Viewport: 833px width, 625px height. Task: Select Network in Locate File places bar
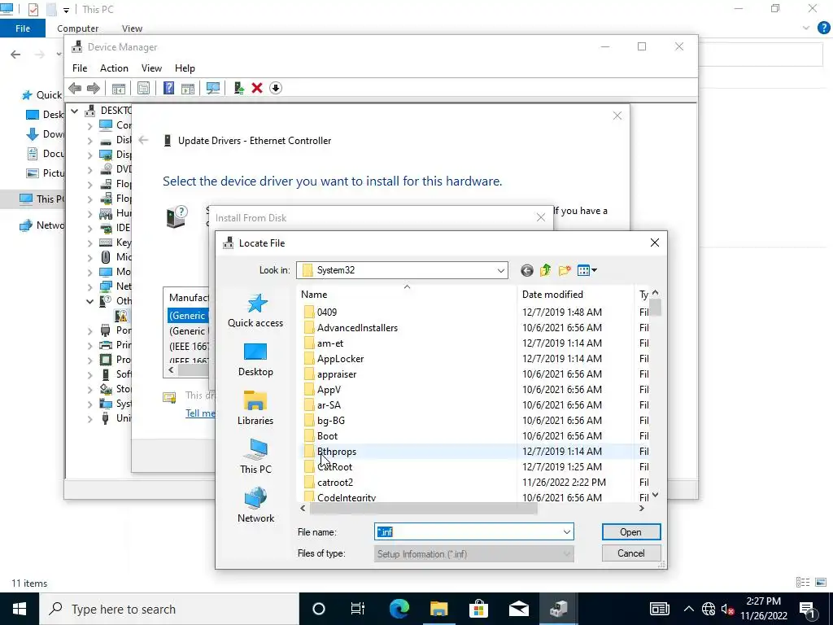[x=255, y=505]
